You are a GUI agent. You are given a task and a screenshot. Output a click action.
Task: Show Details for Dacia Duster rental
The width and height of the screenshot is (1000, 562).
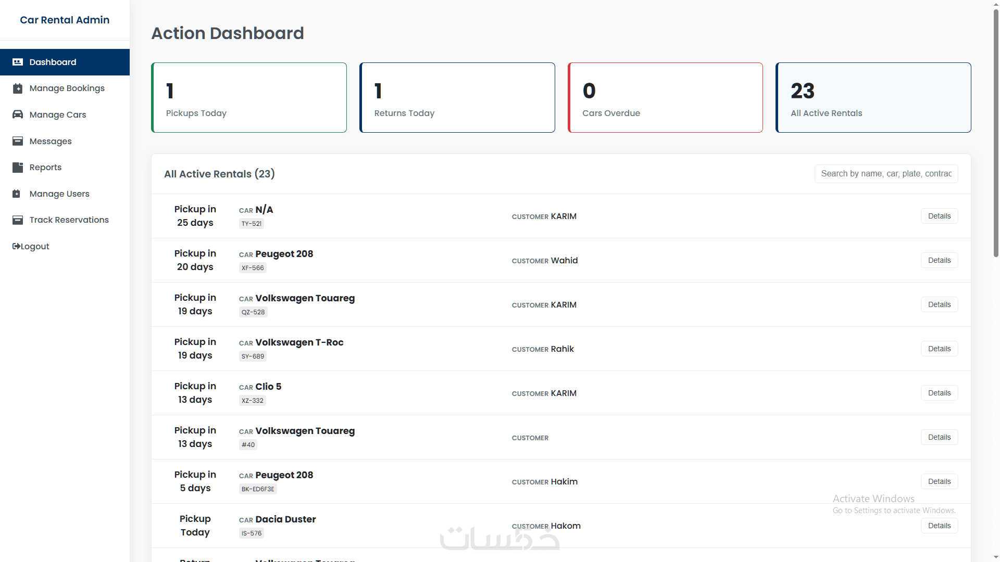(939, 526)
